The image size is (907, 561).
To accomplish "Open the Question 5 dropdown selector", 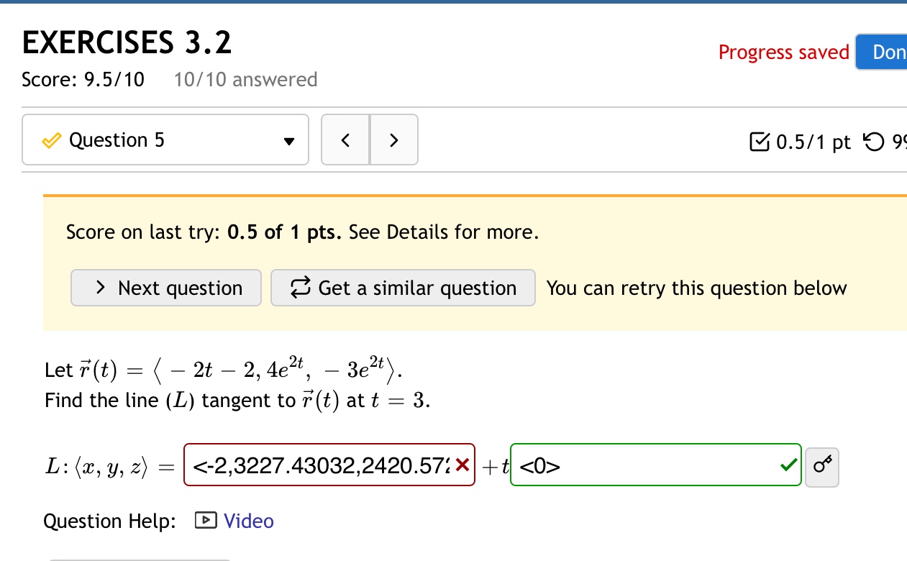I will pyautogui.click(x=291, y=140).
